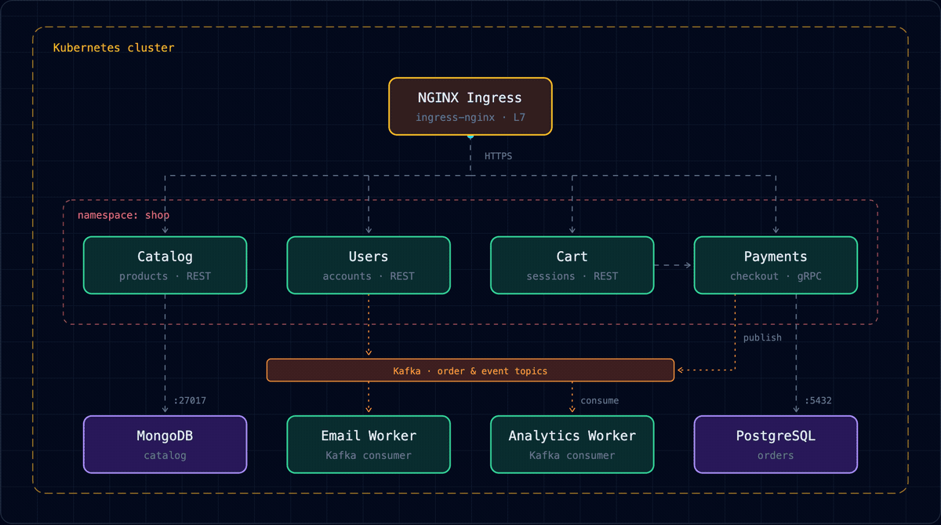Click the connection port dot under NGINX Ingress

coord(470,136)
